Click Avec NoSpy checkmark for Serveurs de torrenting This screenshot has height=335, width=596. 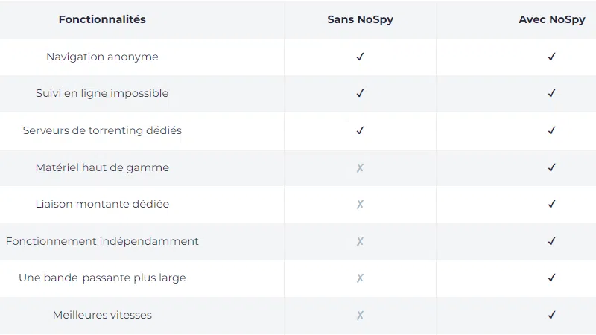pyautogui.click(x=552, y=130)
